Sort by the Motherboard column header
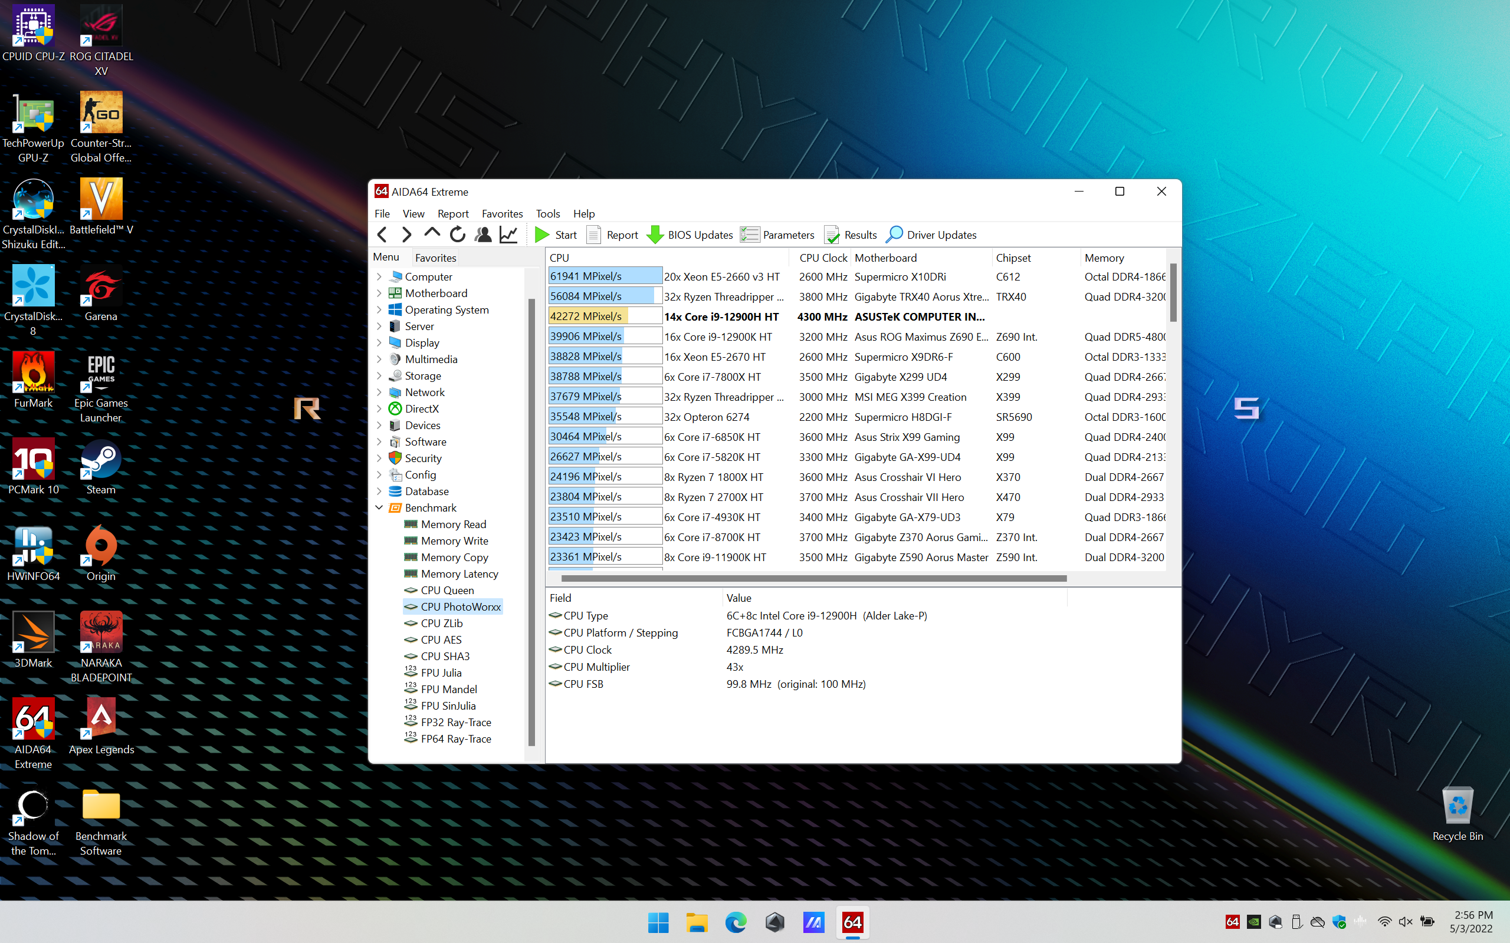This screenshot has height=943, width=1510. pos(921,258)
